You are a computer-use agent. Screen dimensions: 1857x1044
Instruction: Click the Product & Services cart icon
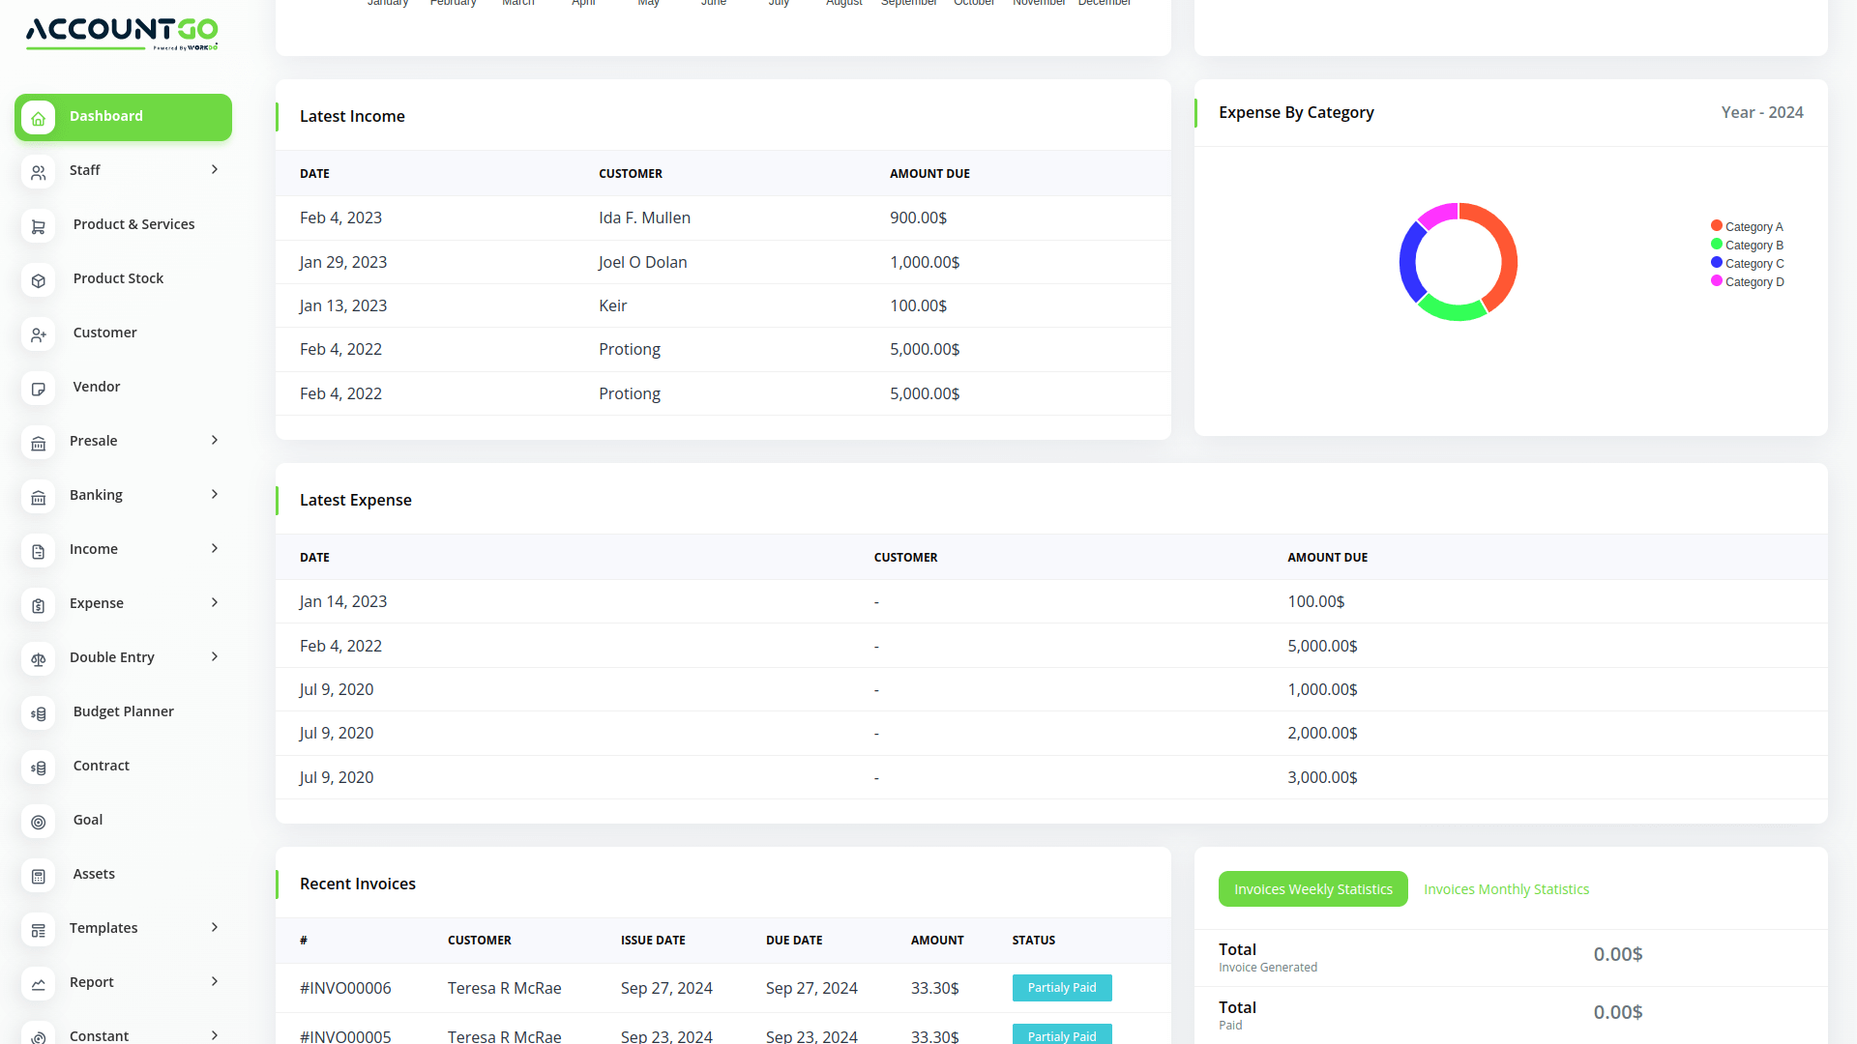tap(39, 226)
